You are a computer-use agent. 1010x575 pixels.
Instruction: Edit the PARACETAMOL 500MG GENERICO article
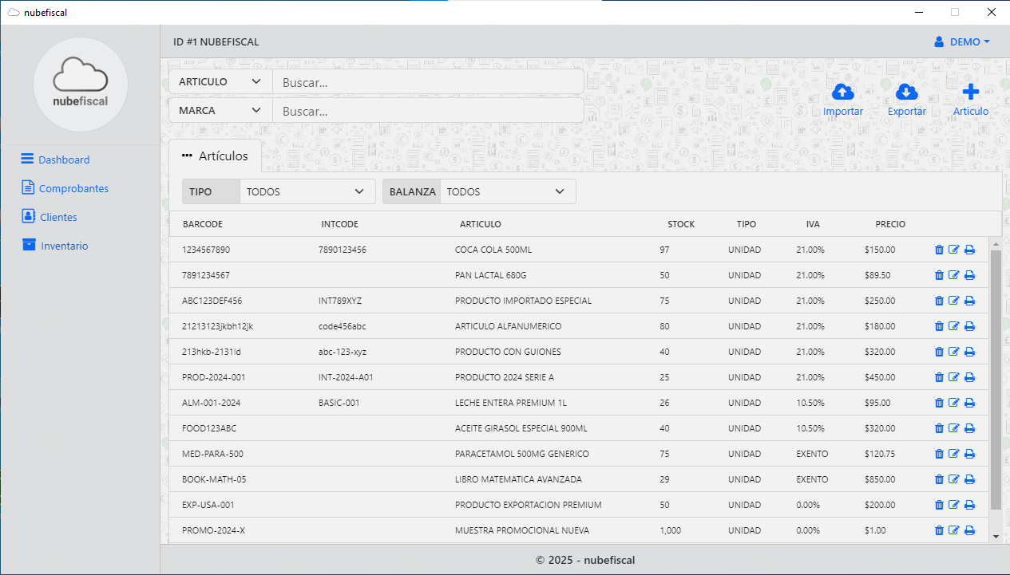coord(953,455)
